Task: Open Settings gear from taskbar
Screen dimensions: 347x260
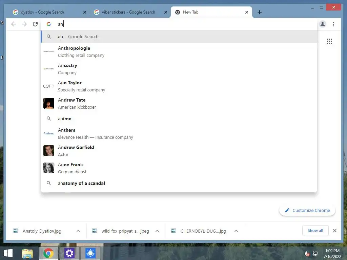Action: pos(69,253)
